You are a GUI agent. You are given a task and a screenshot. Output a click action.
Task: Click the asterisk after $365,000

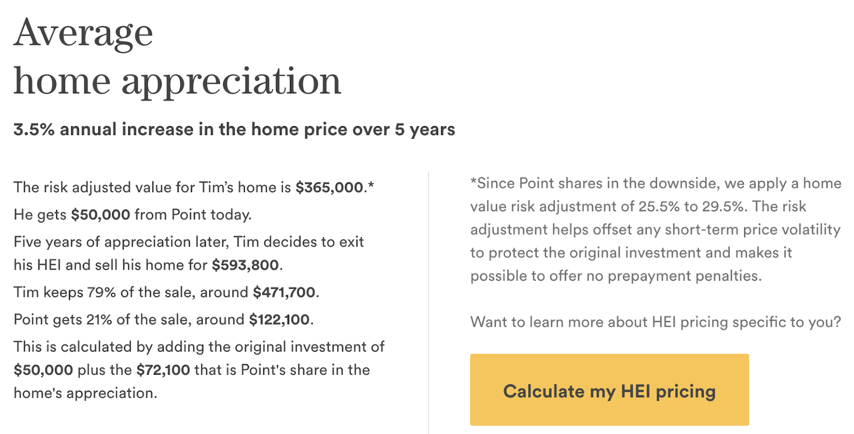click(371, 185)
